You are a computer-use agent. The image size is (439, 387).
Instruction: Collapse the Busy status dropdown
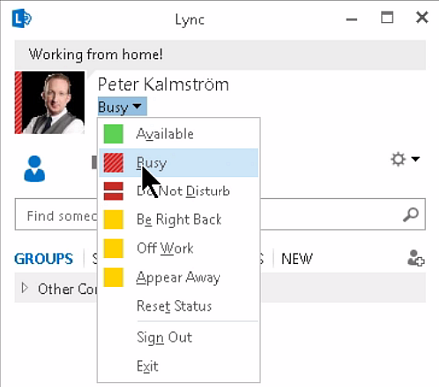pyautogui.click(x=122, y=107)
